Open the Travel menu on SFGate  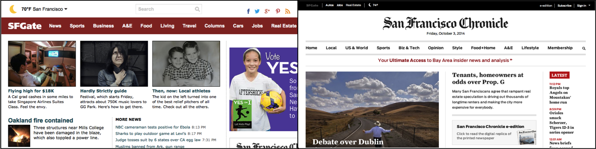(x=189, y=26)
